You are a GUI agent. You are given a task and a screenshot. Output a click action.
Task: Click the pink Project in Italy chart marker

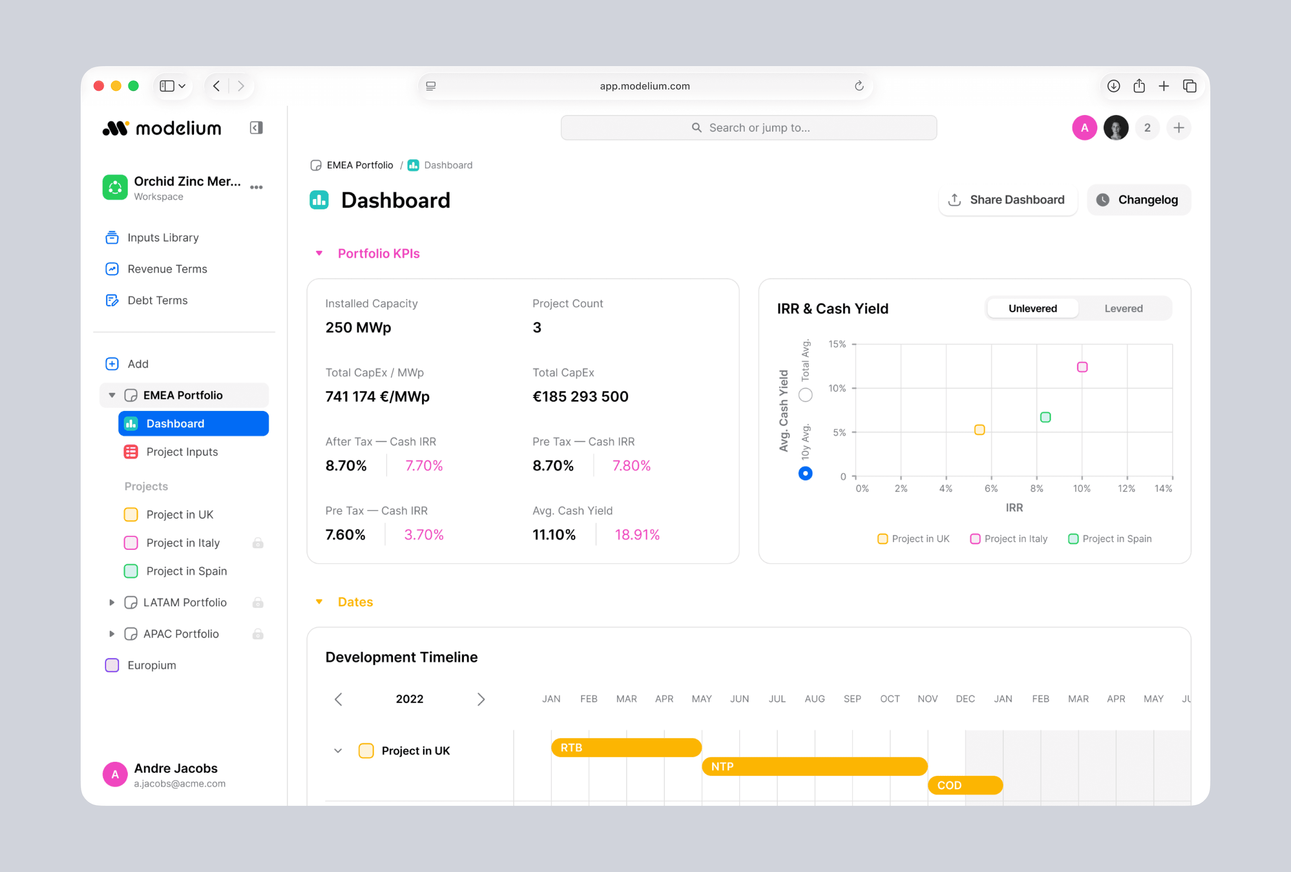(x=1082, y=367)
